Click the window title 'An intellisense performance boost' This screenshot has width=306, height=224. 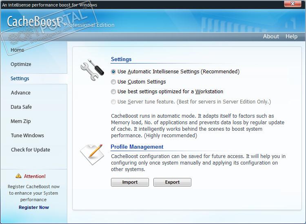(x=49, y=5)
